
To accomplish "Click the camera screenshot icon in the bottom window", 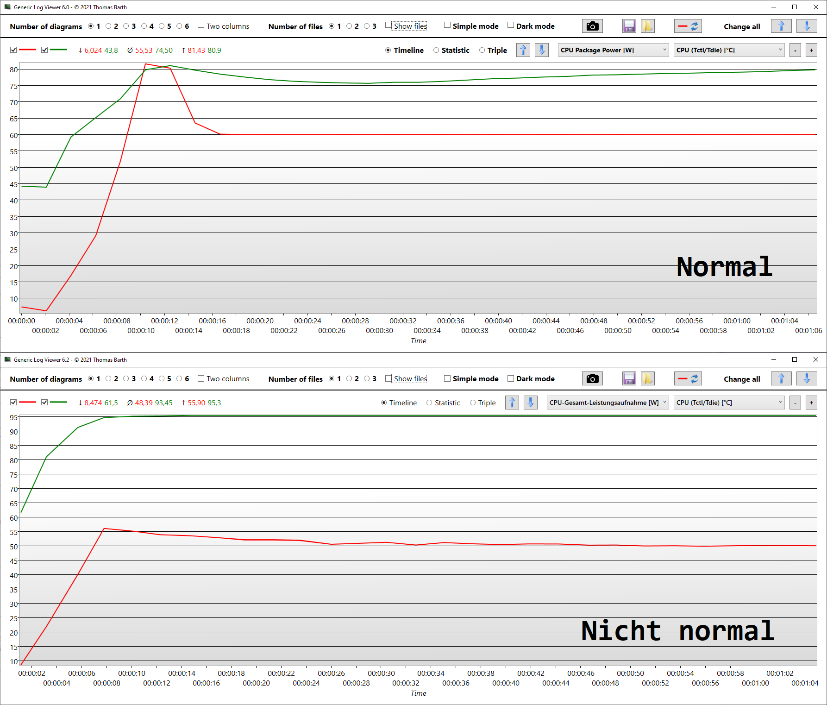I will coord(592,379).
